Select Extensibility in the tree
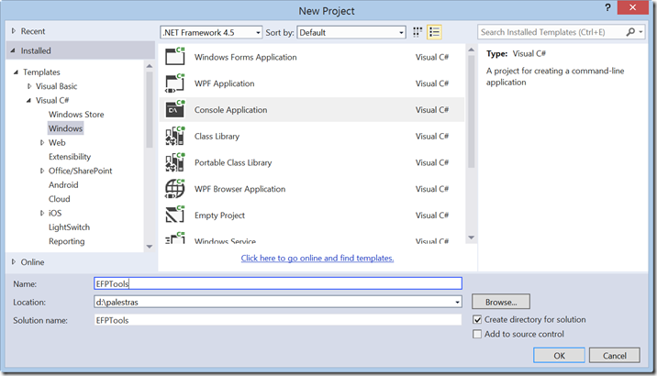The height and width of the screenshot is (376, 657). (x=70, y=157)
